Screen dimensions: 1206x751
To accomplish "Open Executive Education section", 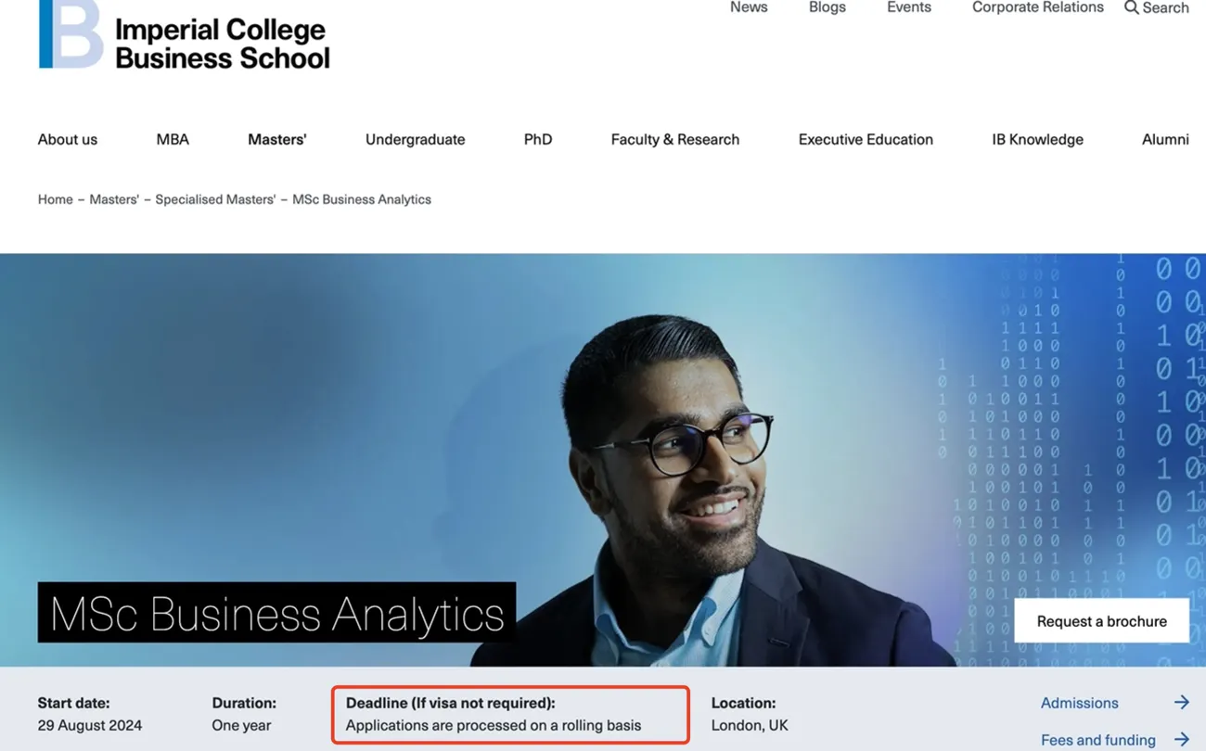I will [866, 139].
